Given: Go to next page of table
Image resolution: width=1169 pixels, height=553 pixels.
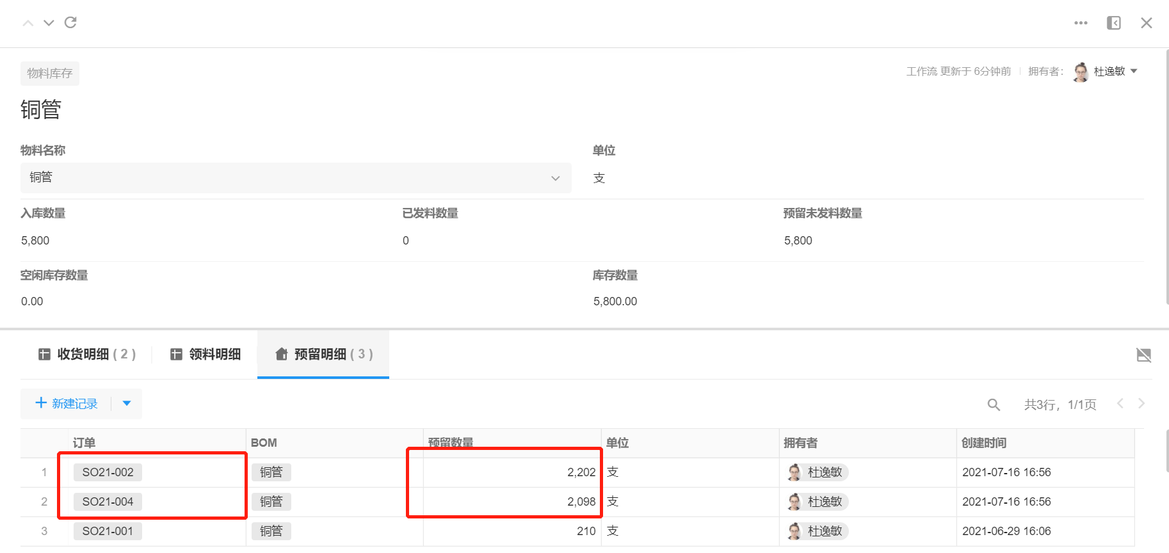Looking at the screenshot, I should pyautogui.click(x=1141, y=403).
